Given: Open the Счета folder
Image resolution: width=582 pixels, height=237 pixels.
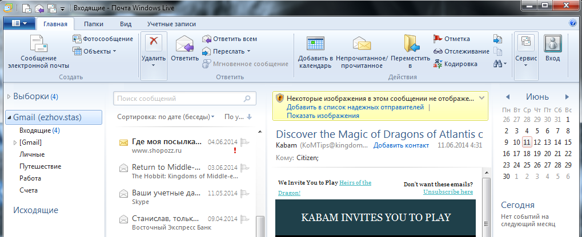Looking at the screenshot, I should coord(28,190).
